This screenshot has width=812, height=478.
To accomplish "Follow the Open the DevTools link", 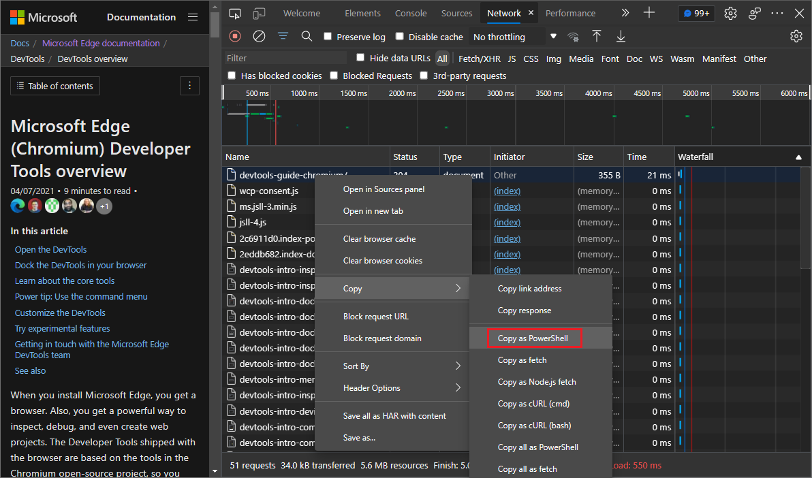I will [x=51, y=250].
